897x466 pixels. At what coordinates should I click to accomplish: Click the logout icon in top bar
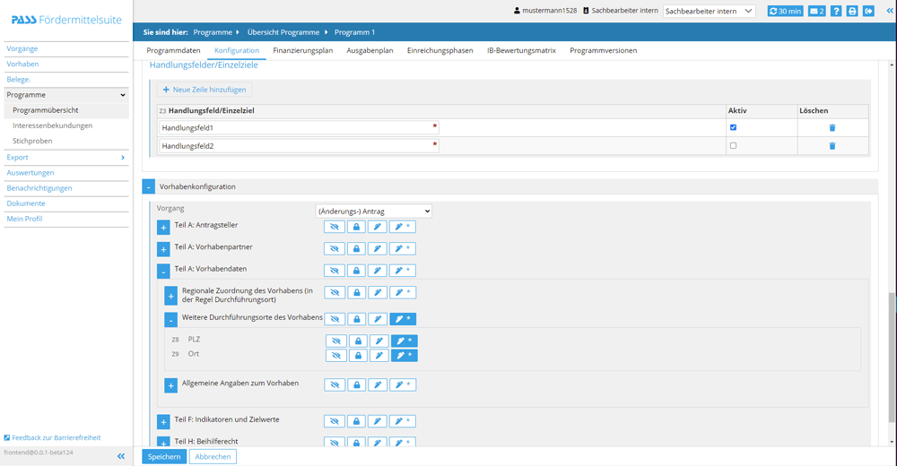pyautogui.click(x=868, y=12)
